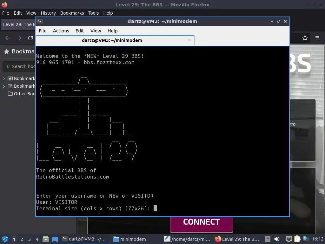Open the terminal Actions menu
This screenshot has height=244, width=325.
pos(61,31)
